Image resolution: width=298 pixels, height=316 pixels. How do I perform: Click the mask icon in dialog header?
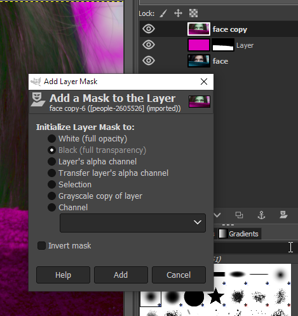pos(37,99)
